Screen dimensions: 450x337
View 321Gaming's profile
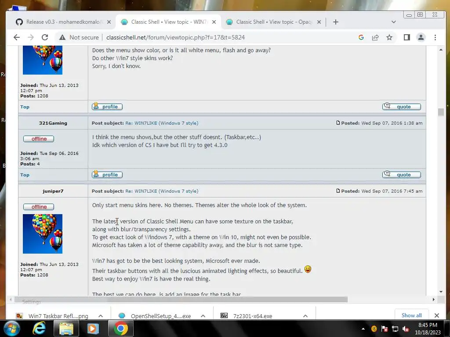tap(107, 175)
